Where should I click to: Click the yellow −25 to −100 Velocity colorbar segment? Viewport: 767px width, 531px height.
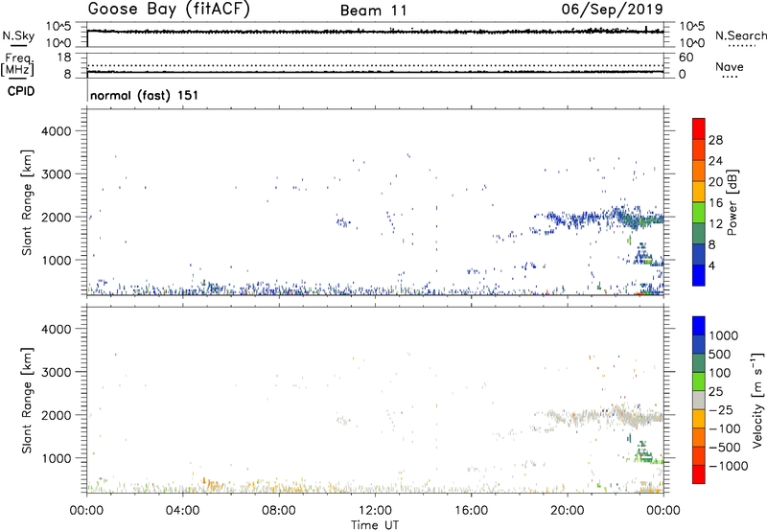(699, 419)
